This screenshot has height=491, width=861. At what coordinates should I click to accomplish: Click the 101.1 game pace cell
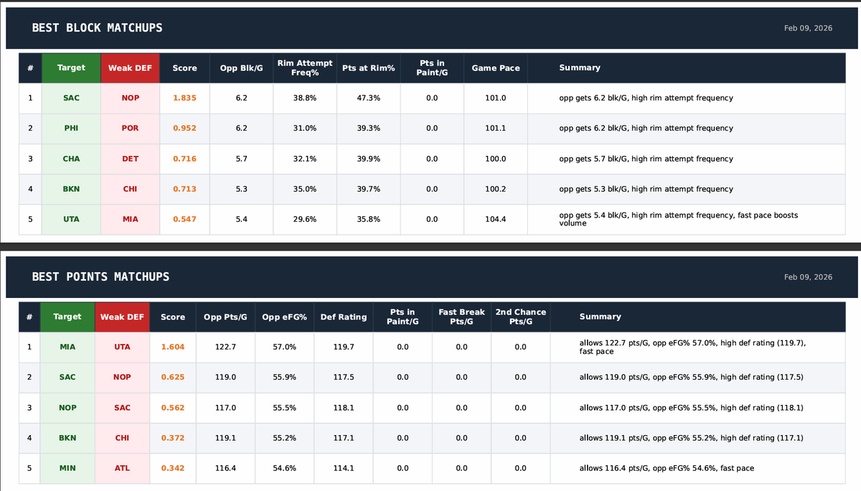(x=496, y=128)
